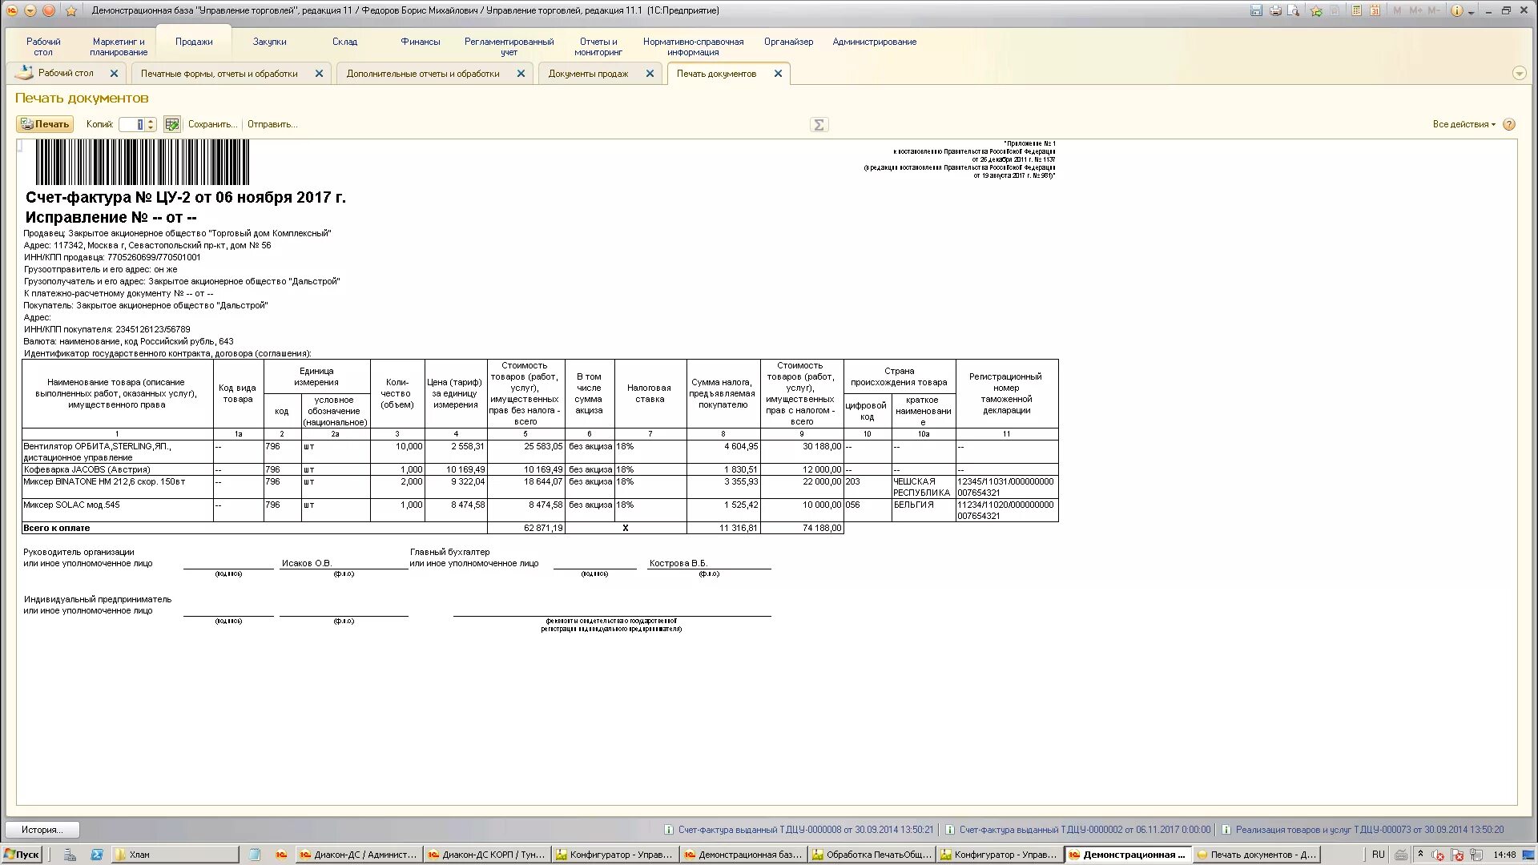Click the "История..." button
Image resolution: width=1538 pixels, height=865 pixels.
pyautogui.click(x=42, y=830)
